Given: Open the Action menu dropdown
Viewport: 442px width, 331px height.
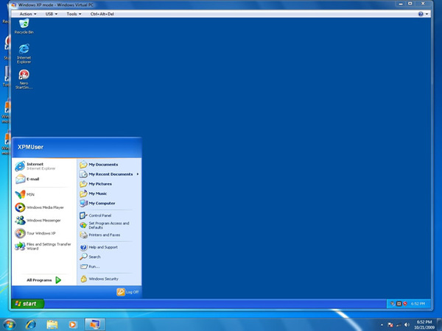Looking at the screenshot, I should [x=28, y=14].
